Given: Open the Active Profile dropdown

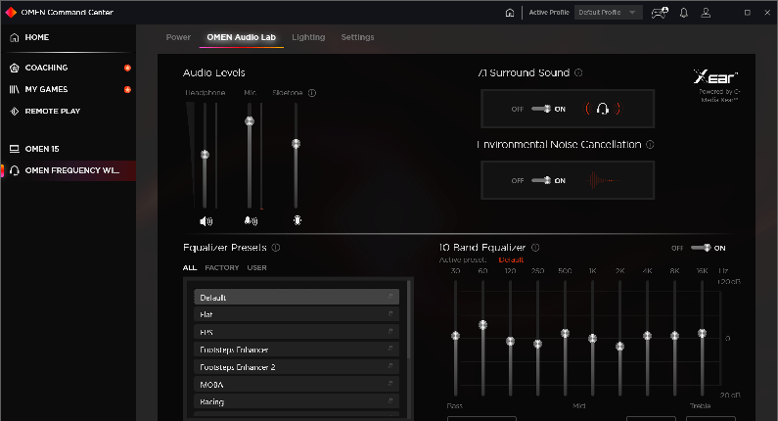Looking at the screenshot, I should pyautogui.click(x=609, y=13).
